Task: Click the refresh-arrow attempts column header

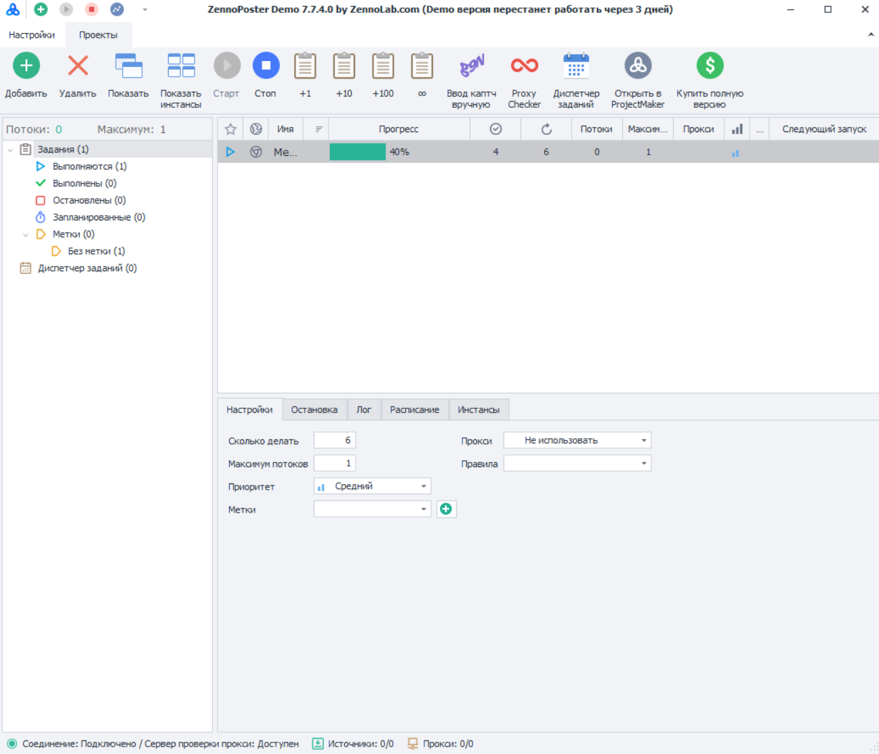Action: pos(546,129)
